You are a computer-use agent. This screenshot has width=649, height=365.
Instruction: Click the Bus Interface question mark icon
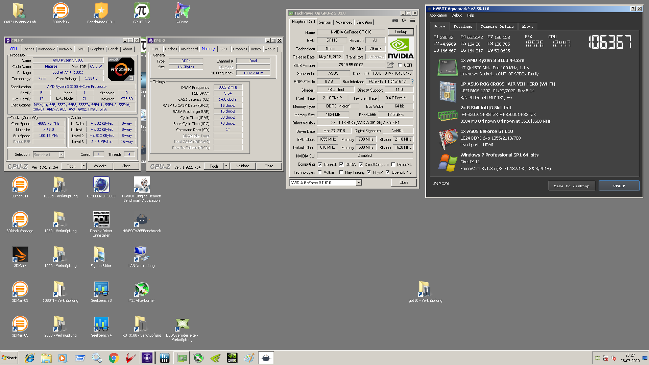(x=412, y=81)
